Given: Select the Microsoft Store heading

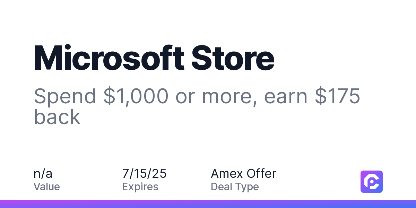Looking at the screenshot, I should pos(154,58).
